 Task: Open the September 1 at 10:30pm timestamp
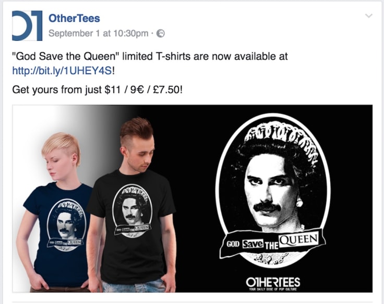[x=98, y=33]
